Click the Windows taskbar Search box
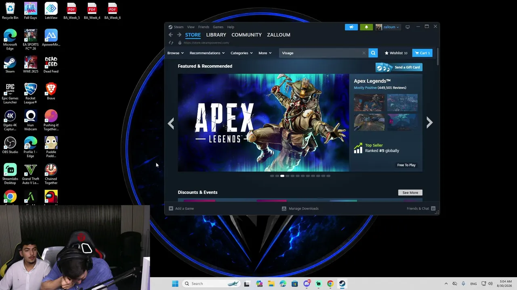The height and width of the screenshot is (290, 517). [x=212, y=284]
